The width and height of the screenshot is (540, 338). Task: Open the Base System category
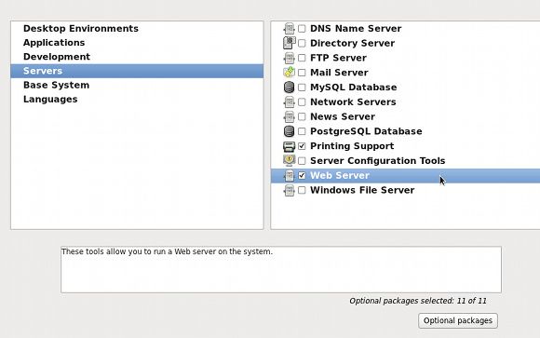137,85
